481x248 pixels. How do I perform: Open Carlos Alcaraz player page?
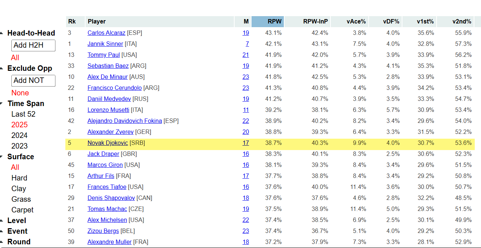tap(106, 33)
